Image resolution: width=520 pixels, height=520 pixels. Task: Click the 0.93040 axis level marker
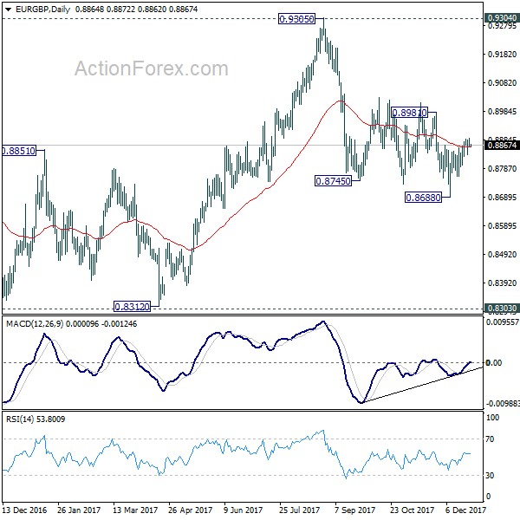tap(502, 17)
